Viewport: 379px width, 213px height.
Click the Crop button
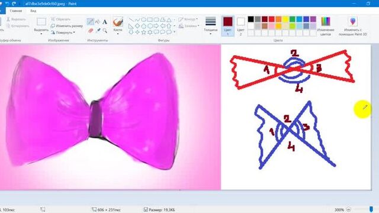(61, 19)
